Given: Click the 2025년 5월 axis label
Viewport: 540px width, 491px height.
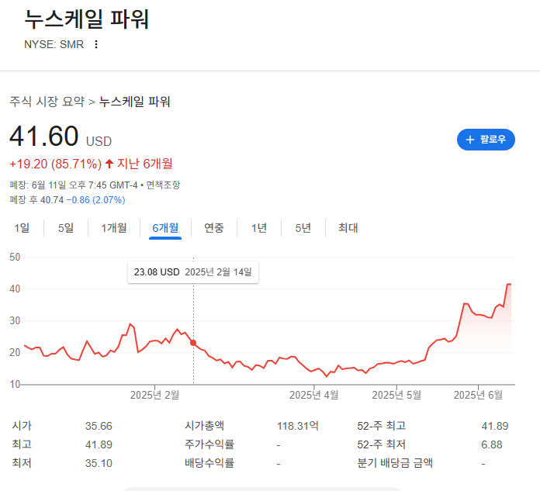Looking at the screenshot, I should point(396,395).
